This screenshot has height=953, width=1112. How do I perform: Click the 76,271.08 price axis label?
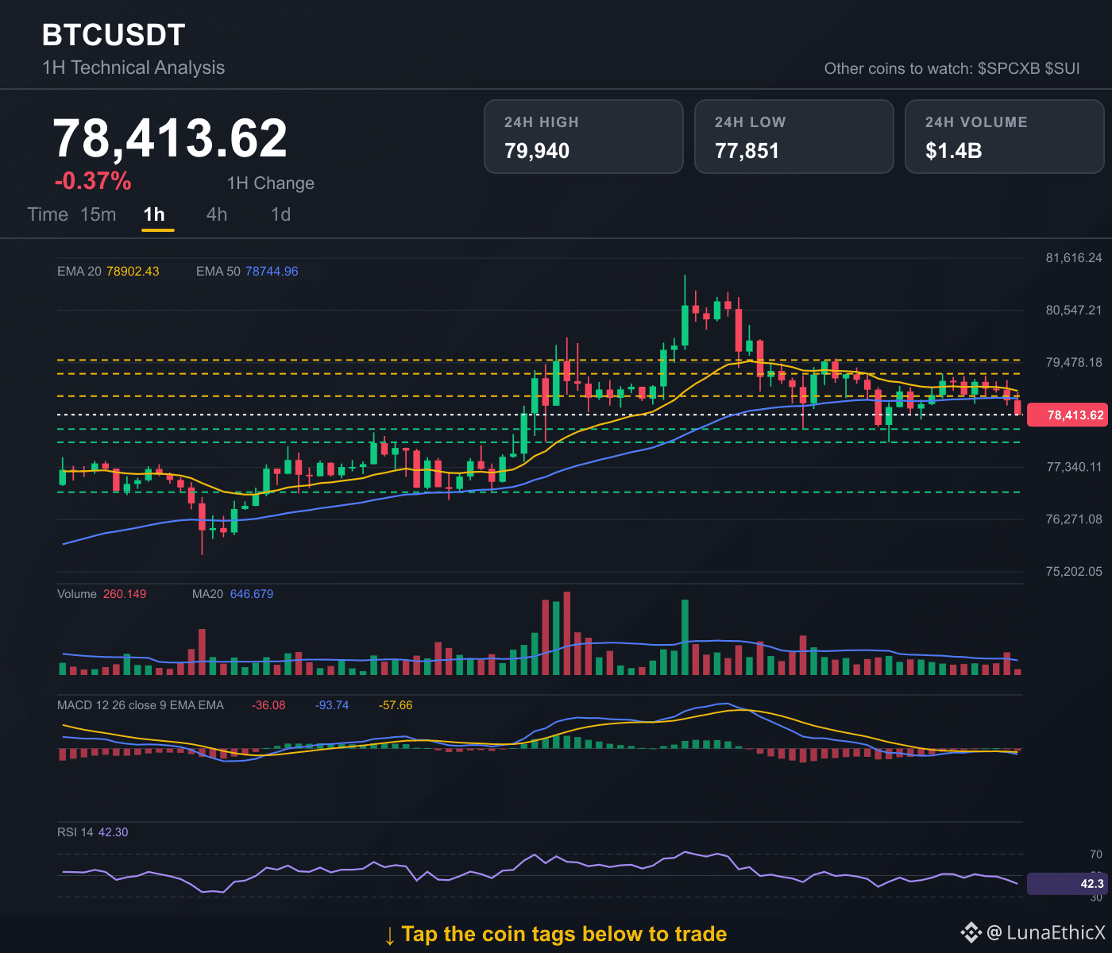point(1074,519)
